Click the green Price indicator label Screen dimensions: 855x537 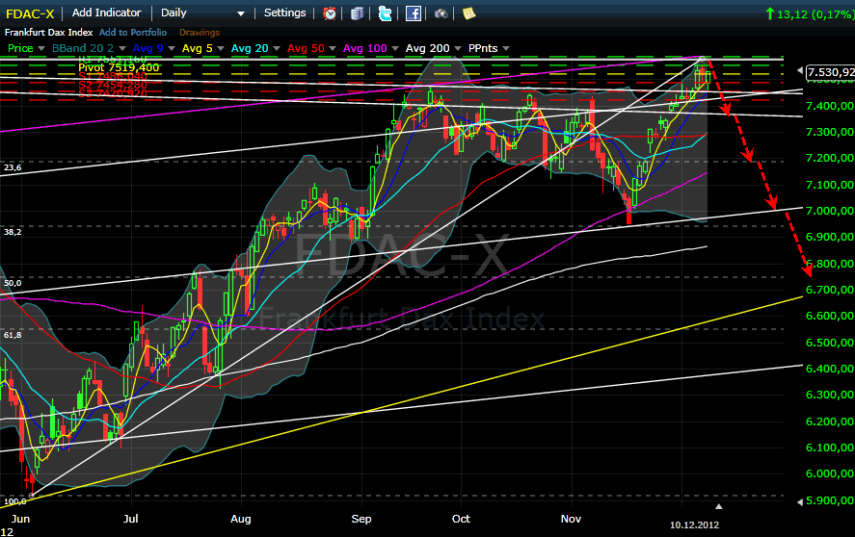[x=20, y=48]
